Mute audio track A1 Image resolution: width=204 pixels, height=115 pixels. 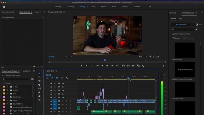point(63,101)
